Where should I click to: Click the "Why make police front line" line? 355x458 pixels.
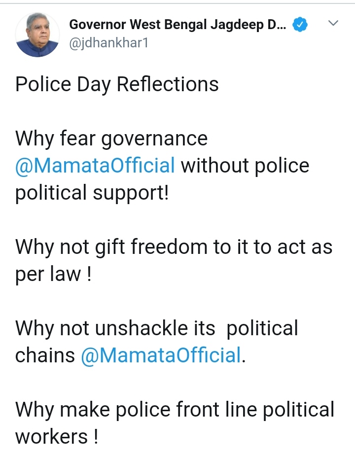pos(175,409)
